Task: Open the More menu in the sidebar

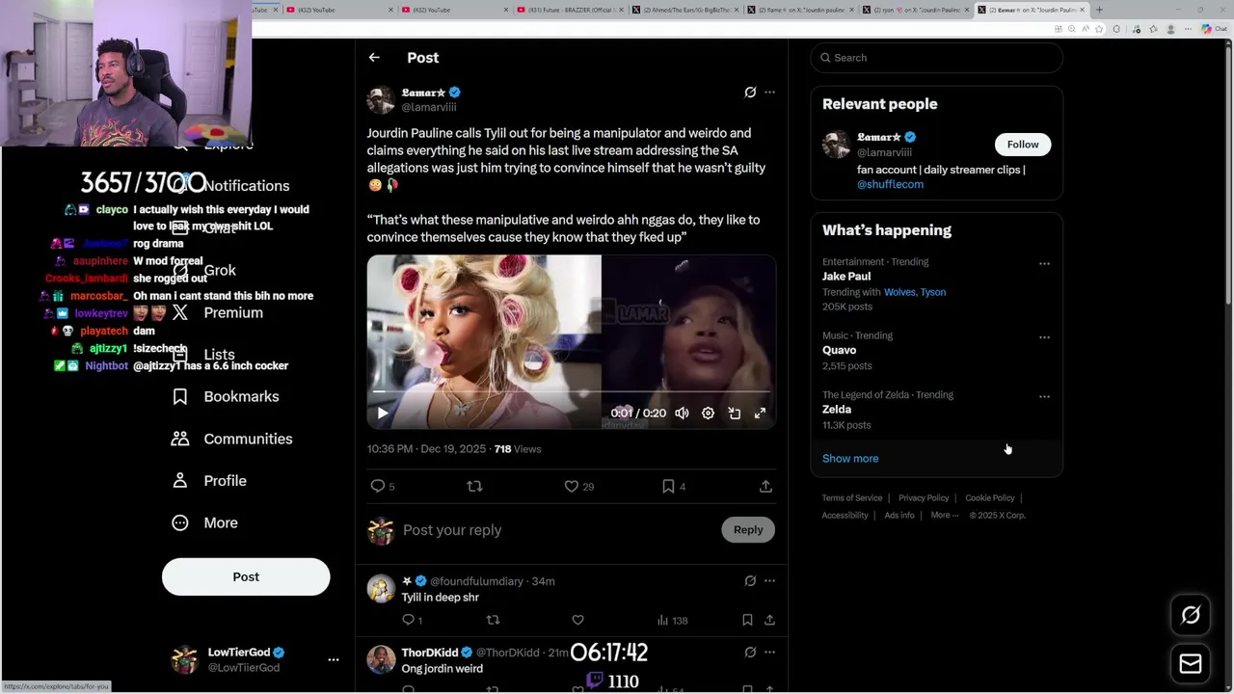Action: 206,523
